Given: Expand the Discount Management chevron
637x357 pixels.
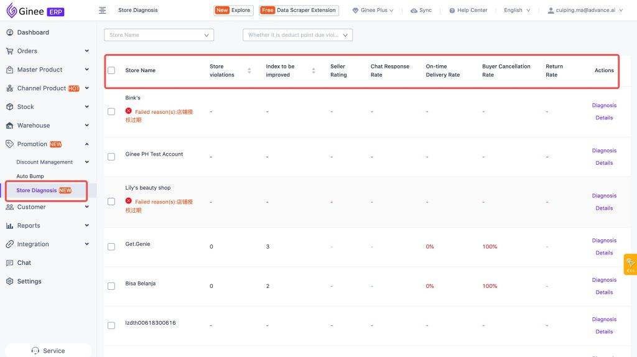Looking at the screenshot, I should click(87, 162).
